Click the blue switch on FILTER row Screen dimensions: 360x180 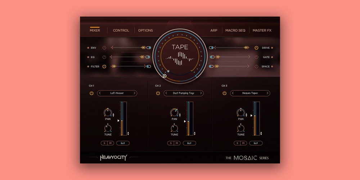coord(149,66)
